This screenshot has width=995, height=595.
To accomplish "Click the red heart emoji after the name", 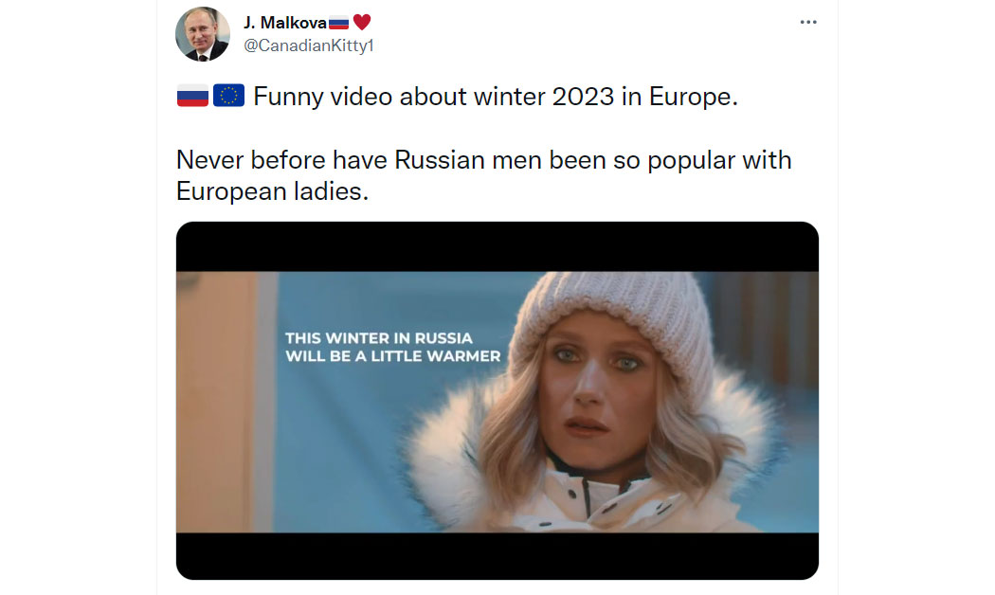I will tap(362, 23).
